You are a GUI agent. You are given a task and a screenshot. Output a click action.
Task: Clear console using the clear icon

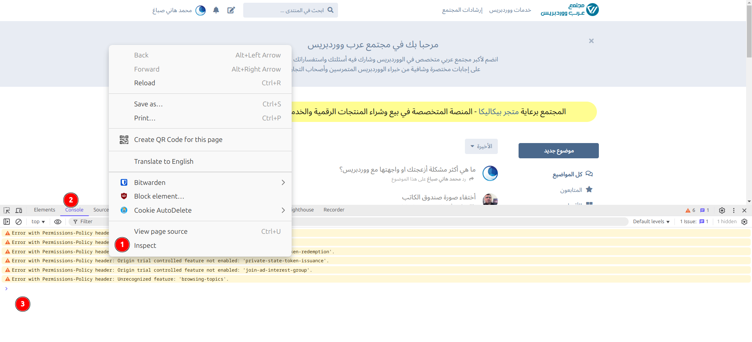(18, 222)
